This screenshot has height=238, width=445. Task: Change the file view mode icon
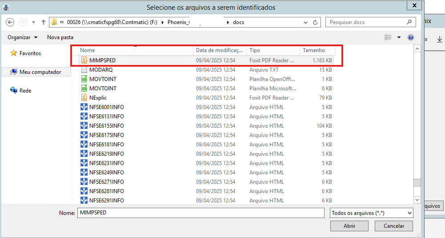coord(388,37)
